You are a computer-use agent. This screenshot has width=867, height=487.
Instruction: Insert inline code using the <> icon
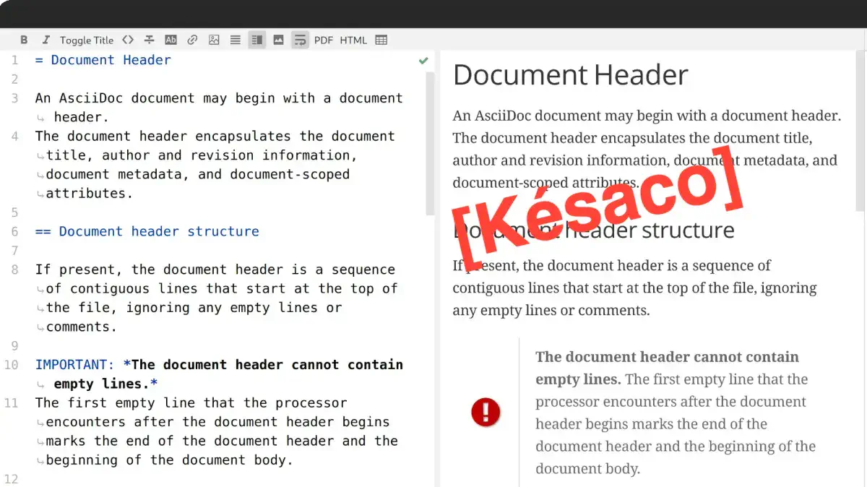[x=128, y=40]
